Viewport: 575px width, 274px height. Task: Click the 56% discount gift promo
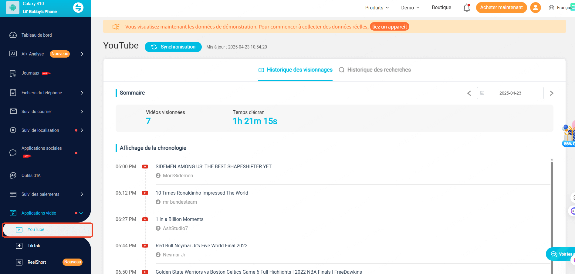[569, 134]
